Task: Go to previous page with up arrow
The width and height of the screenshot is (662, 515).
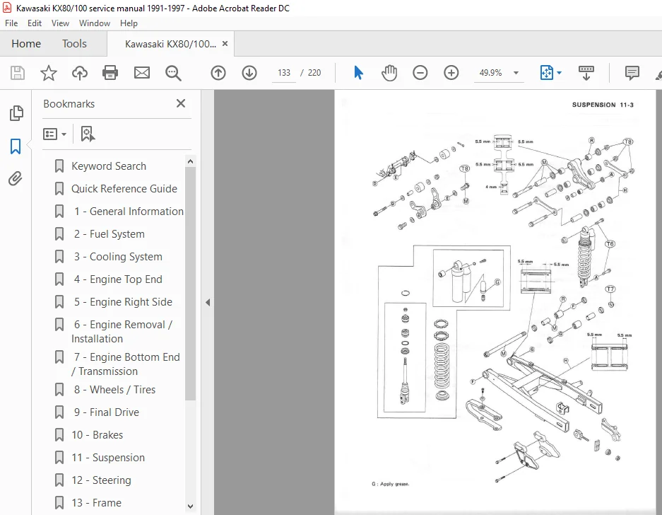Action: pos(218,73)
